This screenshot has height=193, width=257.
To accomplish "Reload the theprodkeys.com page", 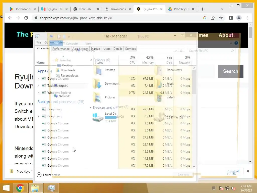I will pos(26,18).
